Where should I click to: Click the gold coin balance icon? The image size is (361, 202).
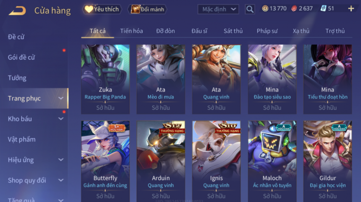[265, 9]
